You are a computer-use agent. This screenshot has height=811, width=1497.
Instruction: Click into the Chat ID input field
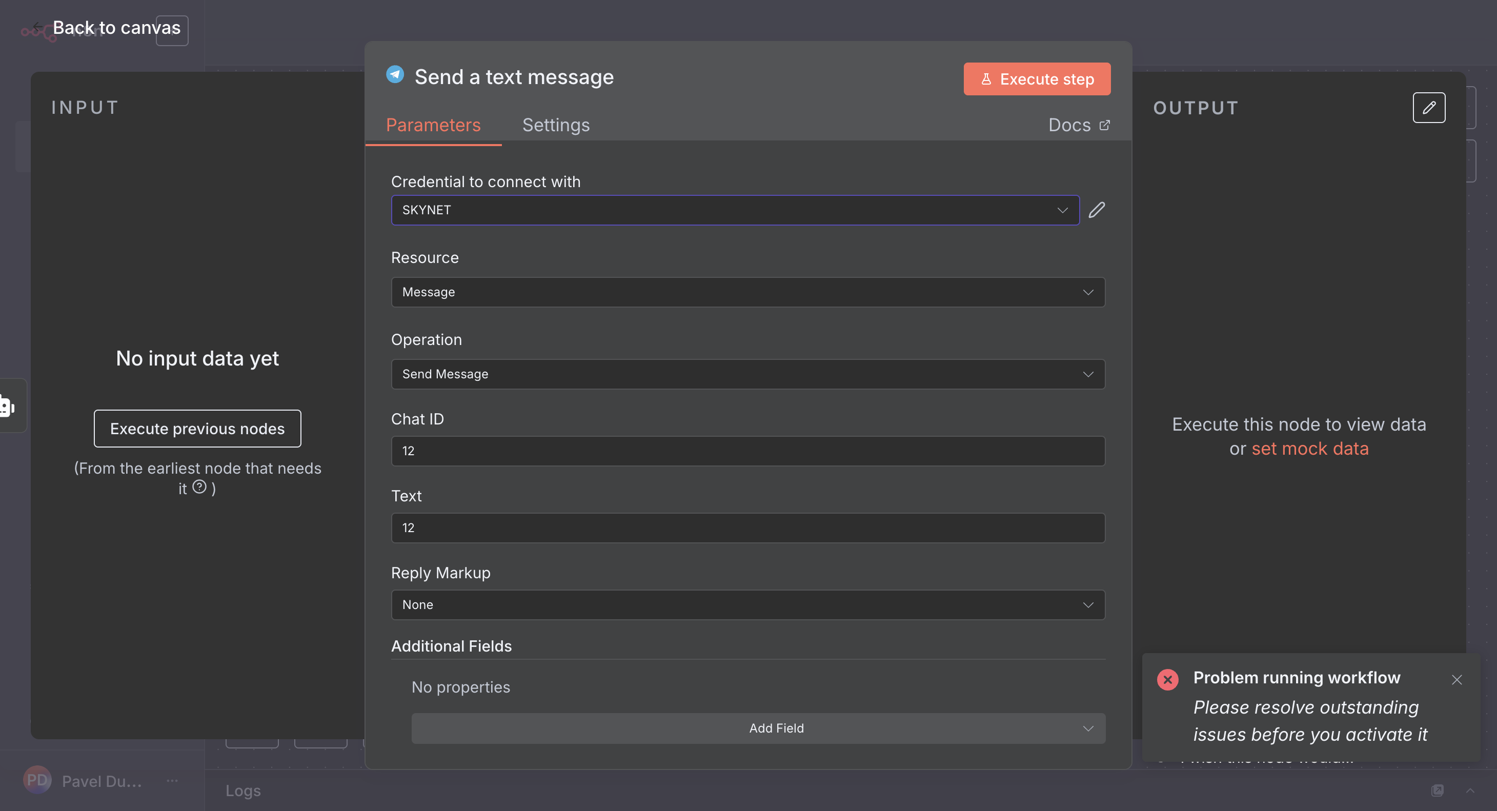747,451
